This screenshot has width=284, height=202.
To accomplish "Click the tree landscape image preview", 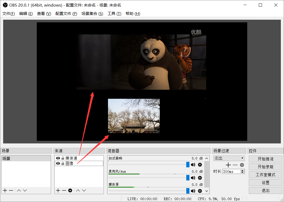I will 134,116.
